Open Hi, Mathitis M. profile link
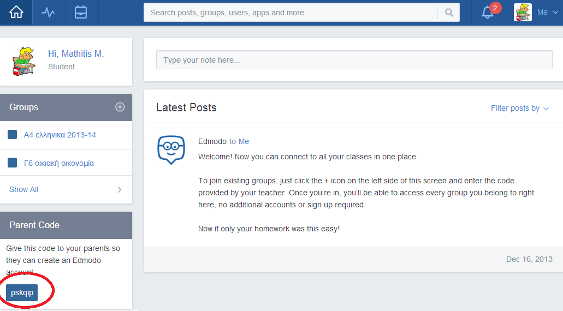This screenshot has width=563, height=311. (x=76, y=54)
